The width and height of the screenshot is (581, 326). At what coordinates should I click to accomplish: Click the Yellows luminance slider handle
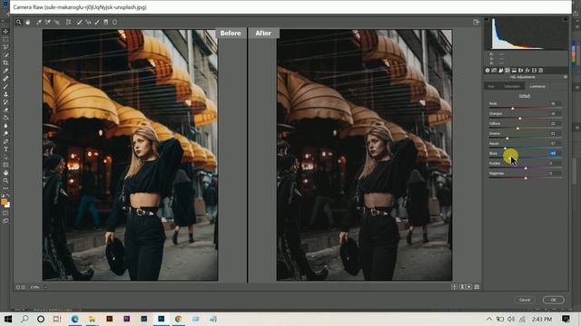(x=517, y=129)
